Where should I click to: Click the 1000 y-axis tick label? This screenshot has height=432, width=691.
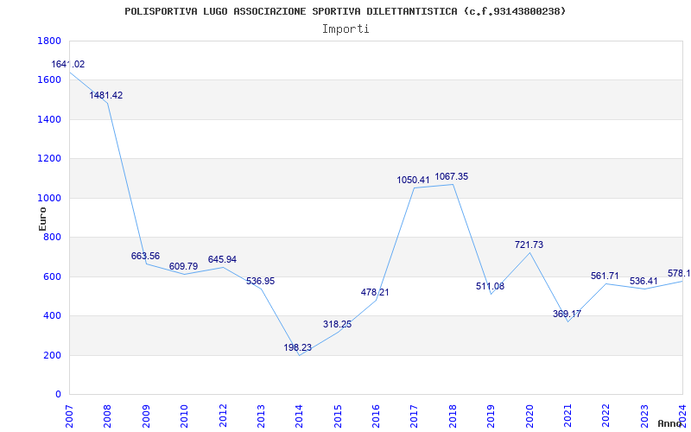(x=49, y=199)
